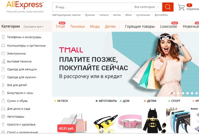The height and width of the screenshot is (134, 199).
Task: Expand the Все категории dropdown
Action: 146,7
